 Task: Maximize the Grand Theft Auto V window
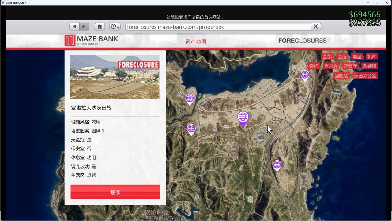click(377, 2)
